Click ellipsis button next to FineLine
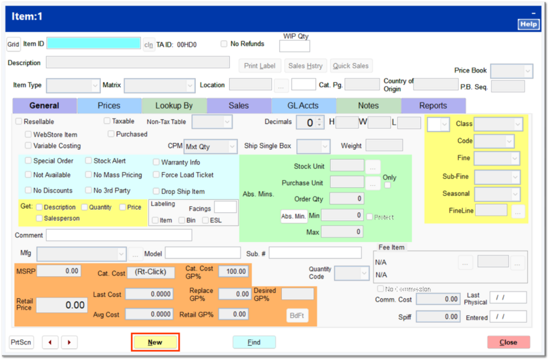This screenshot has width=549, height=360. tap(518, 211)
